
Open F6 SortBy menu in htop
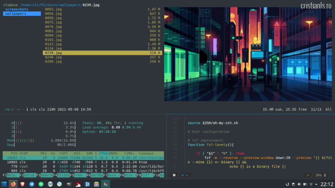(96, 176)
